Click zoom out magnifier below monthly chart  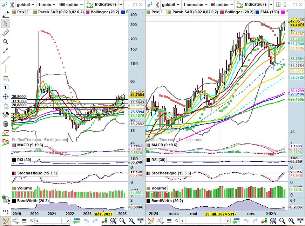click(x=122, y=221)
